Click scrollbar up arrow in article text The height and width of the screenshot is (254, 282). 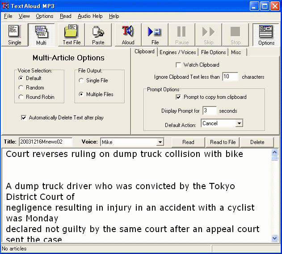click(275, 152)
